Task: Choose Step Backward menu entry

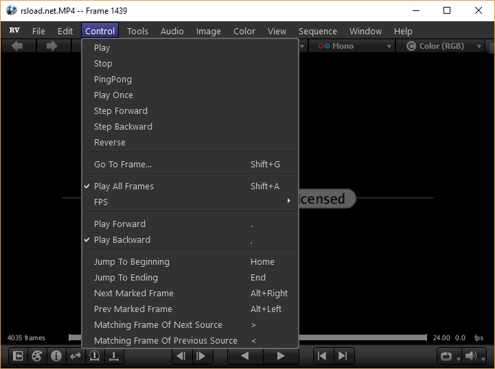Action: point(190,126)
